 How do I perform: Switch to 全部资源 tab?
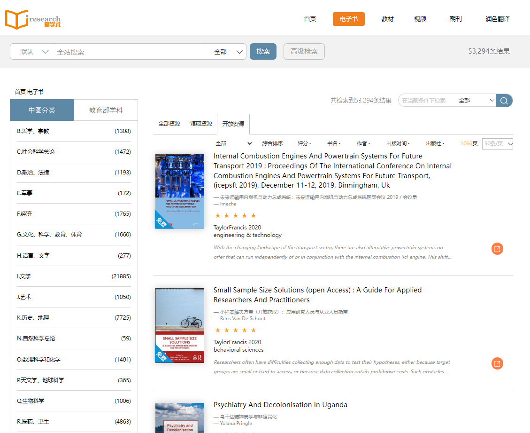point(169,124)
